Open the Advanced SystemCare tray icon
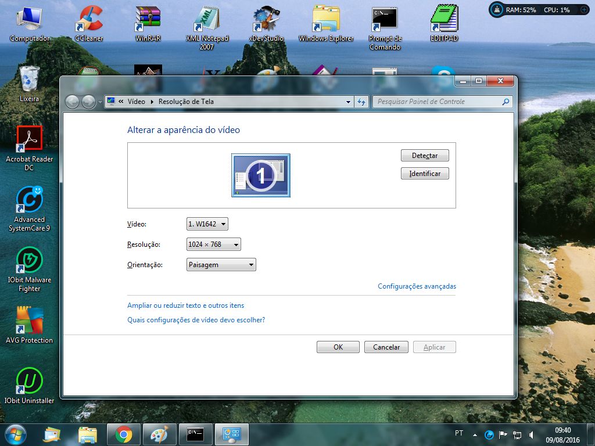Image resolution: width=595 pixels, height=446 pixels. (x=489, y=434)
